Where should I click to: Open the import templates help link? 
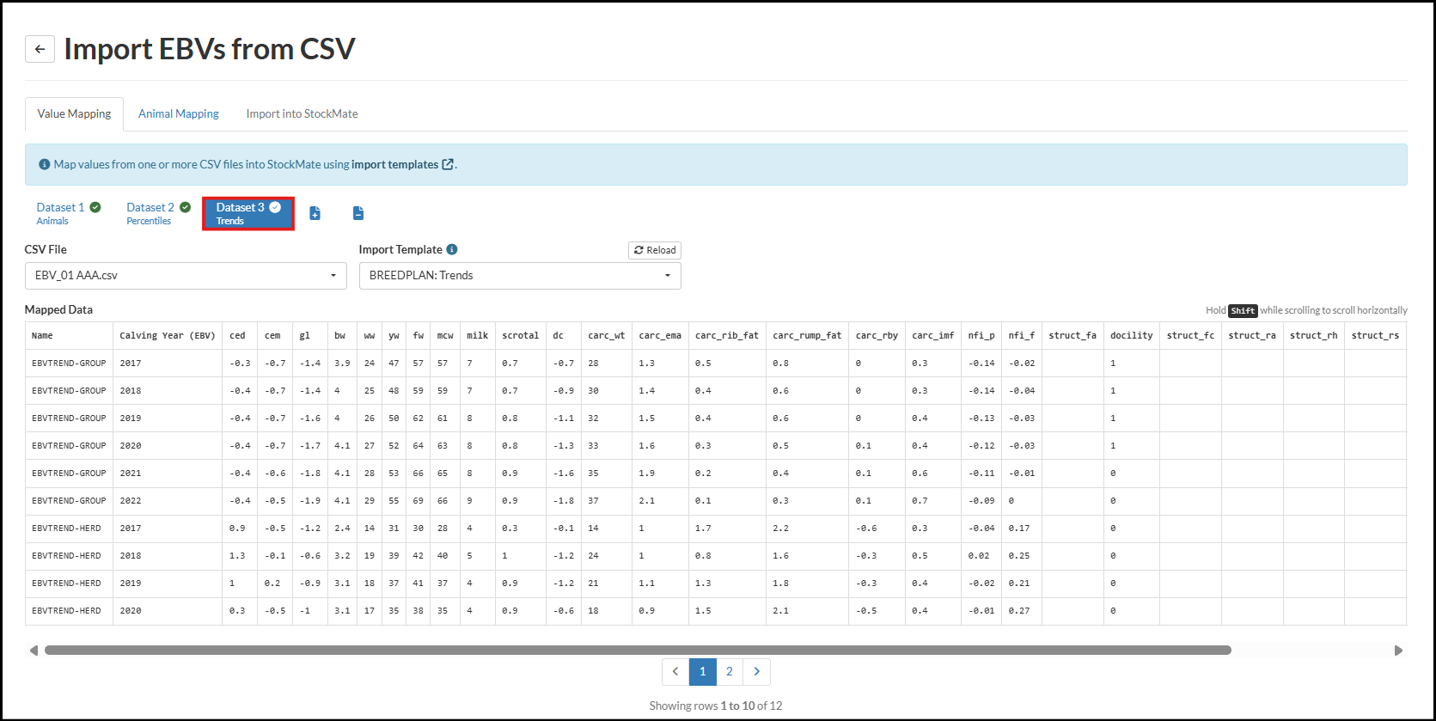[394, 164]
